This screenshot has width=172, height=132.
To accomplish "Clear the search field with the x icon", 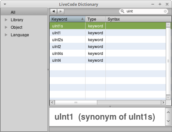I will 165,11.
